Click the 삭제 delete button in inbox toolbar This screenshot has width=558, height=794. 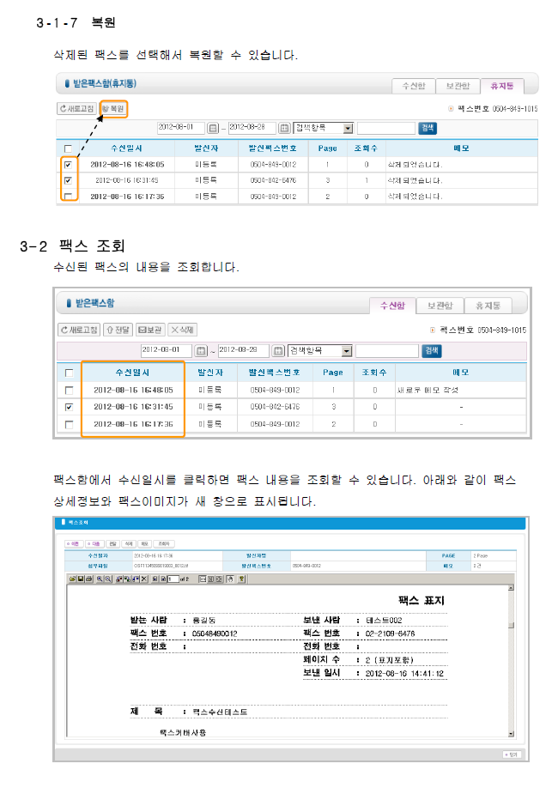182,330
